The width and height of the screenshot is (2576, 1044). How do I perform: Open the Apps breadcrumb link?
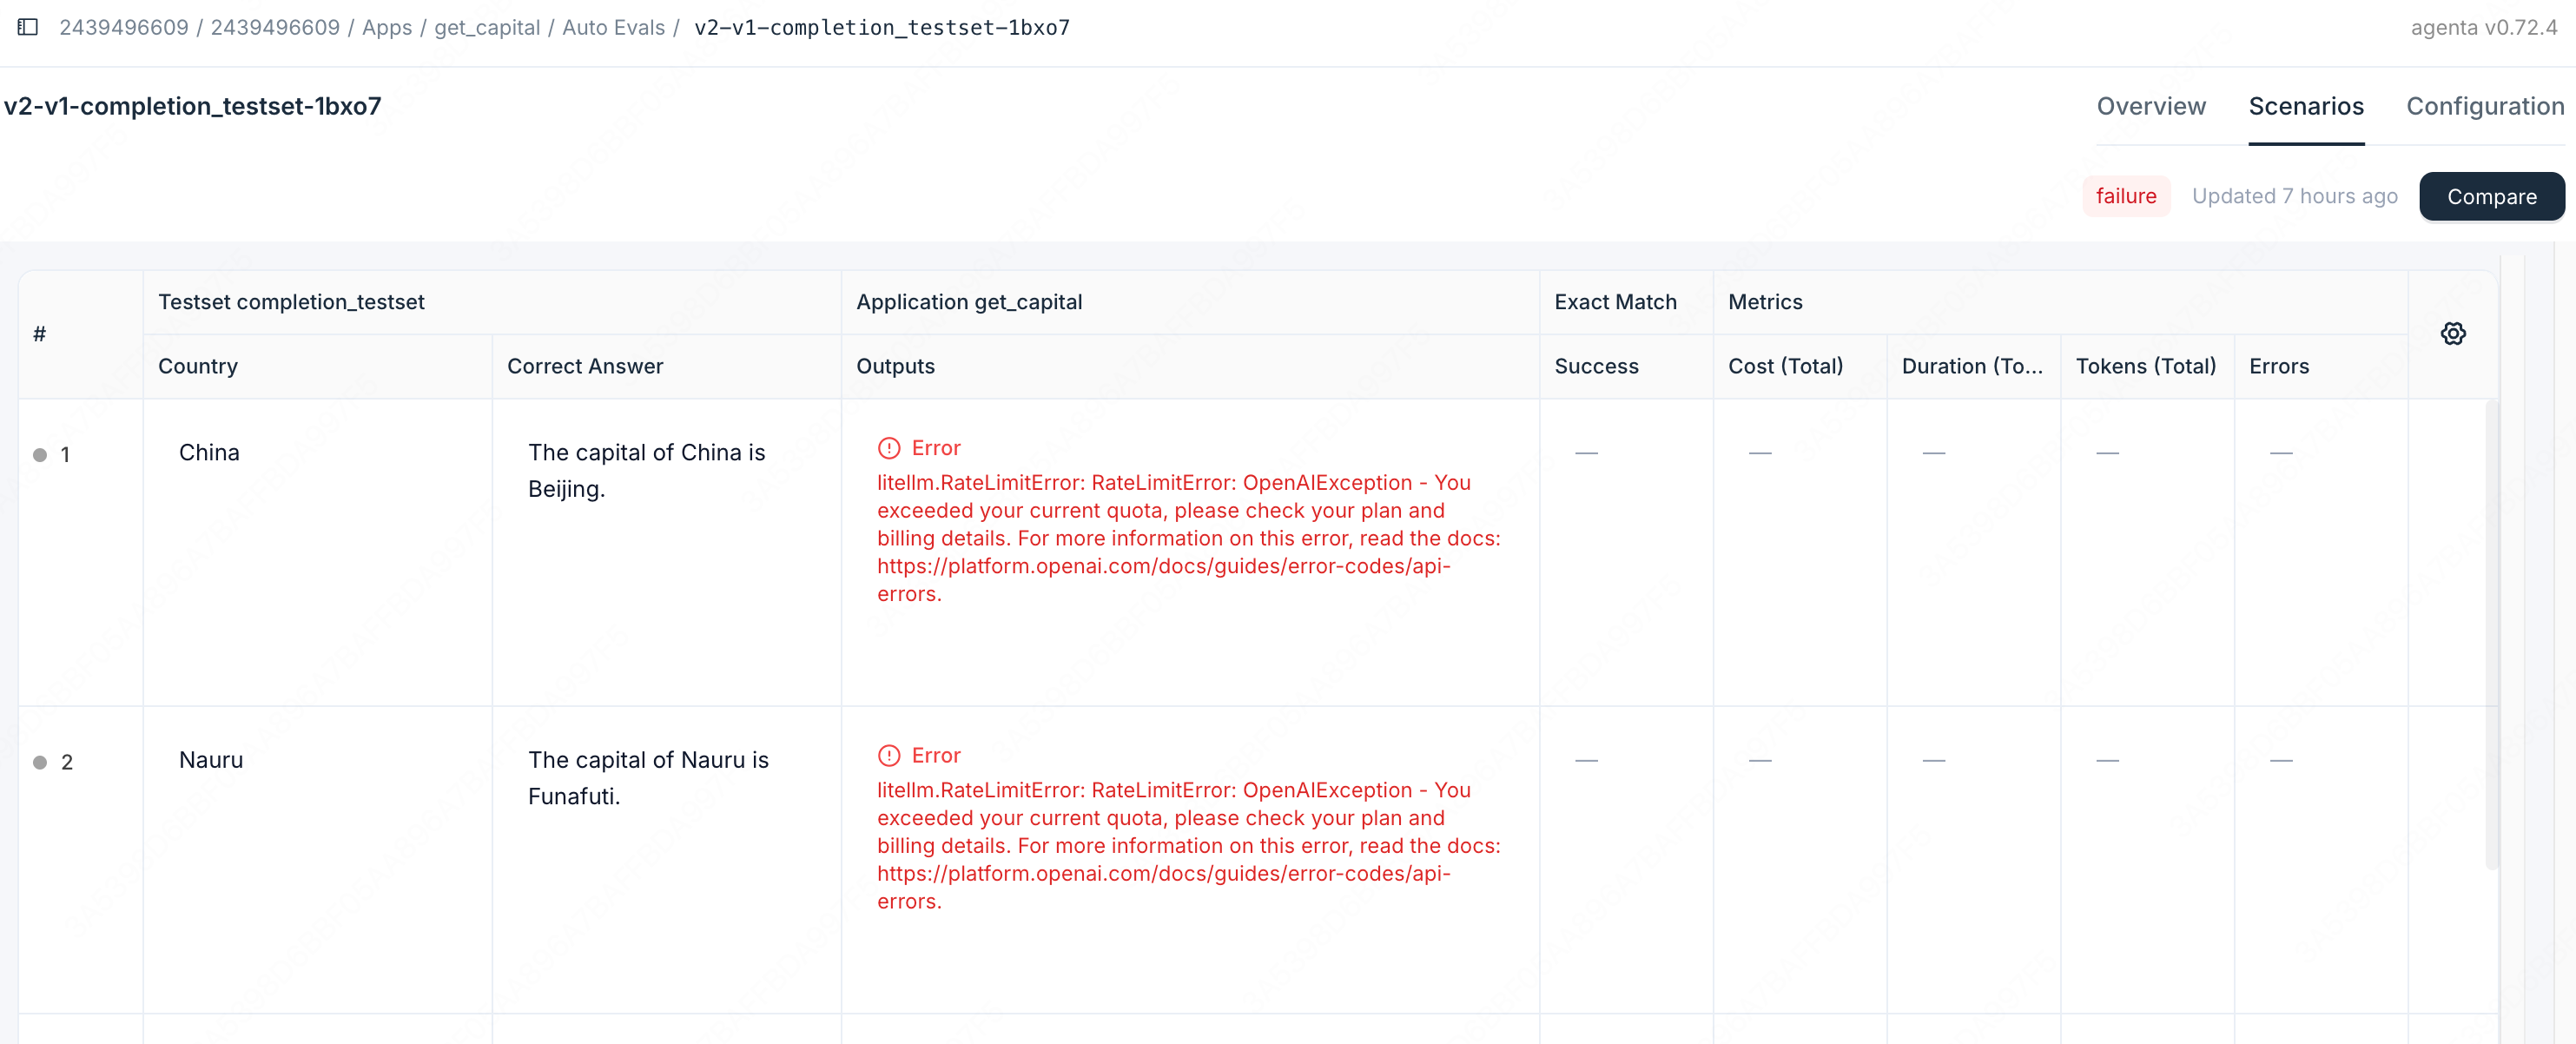(x=386, y=27)
